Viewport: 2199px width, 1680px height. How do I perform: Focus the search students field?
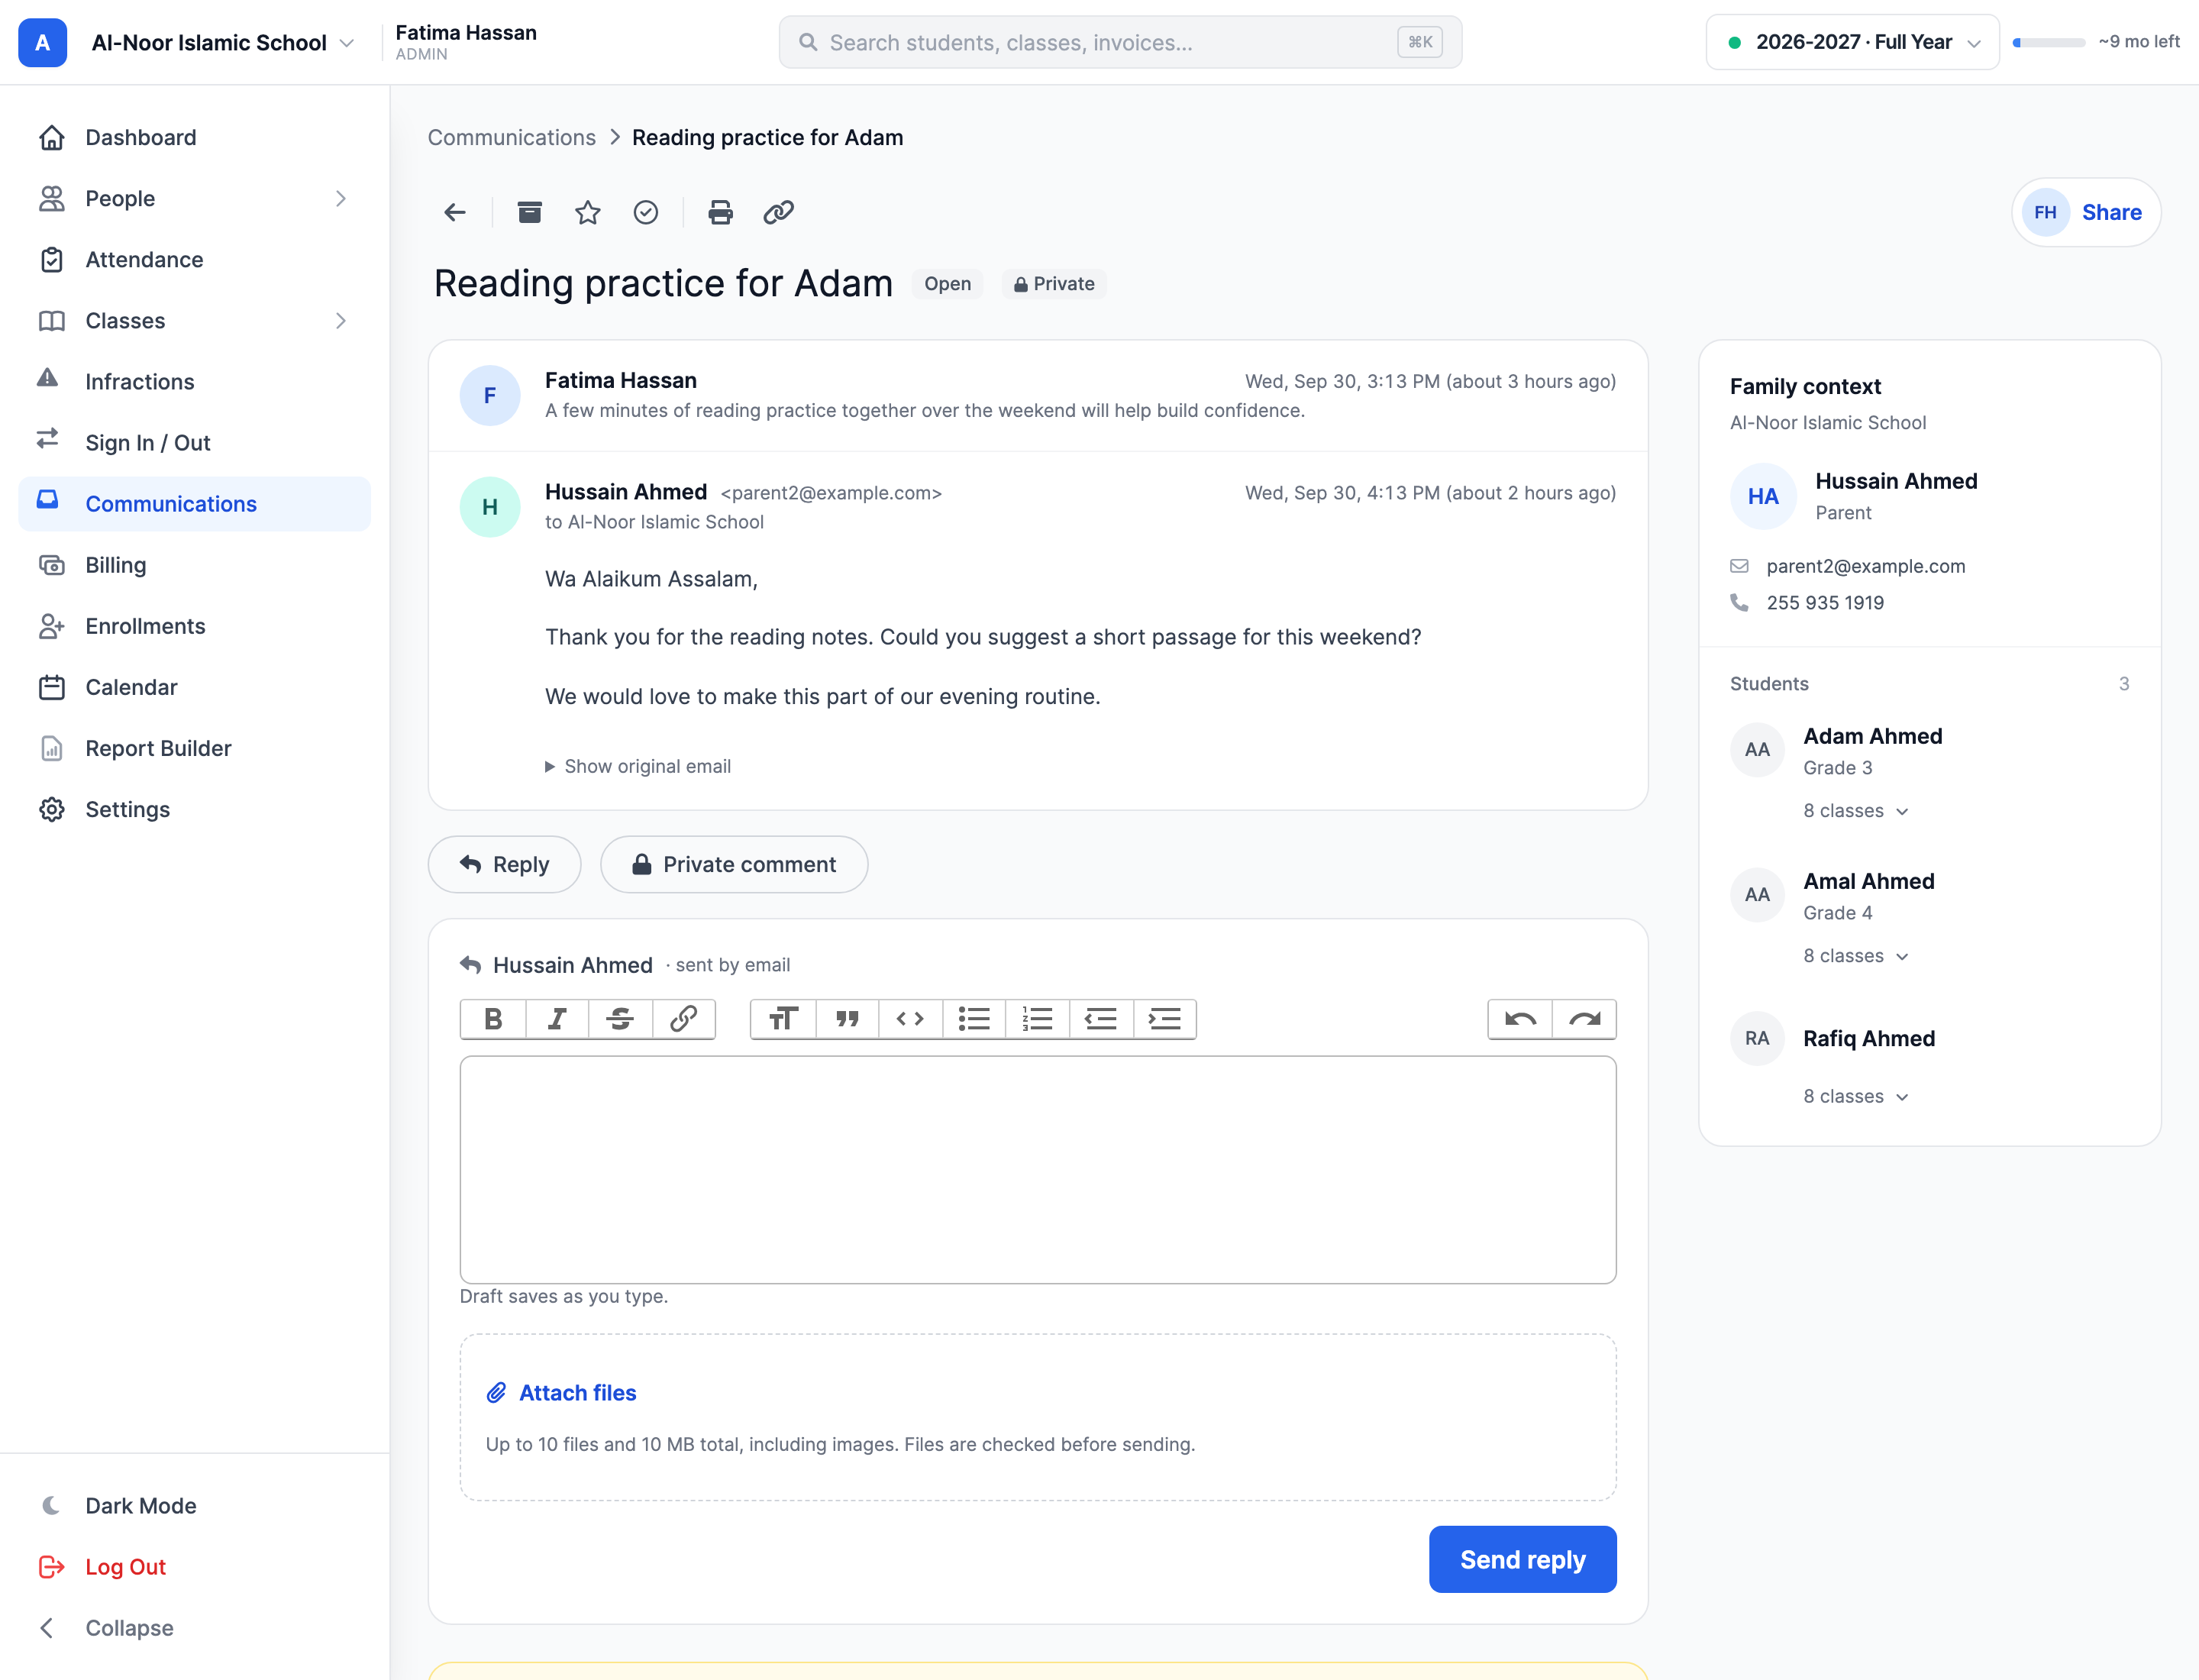click(x=1120, y=42)
